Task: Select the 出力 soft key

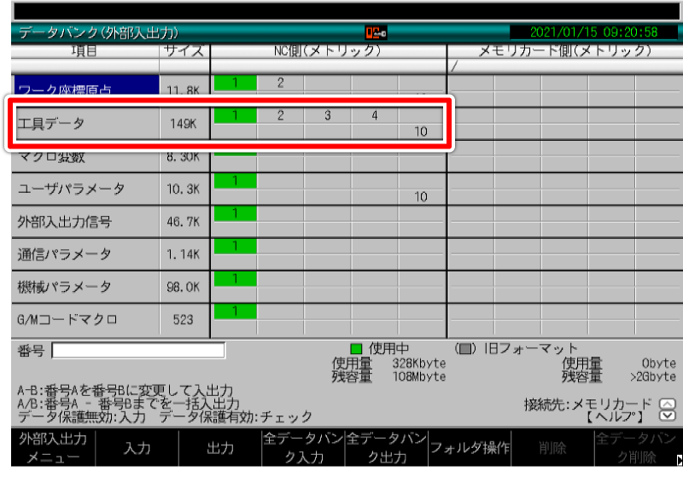Action: tap(220, 447)
